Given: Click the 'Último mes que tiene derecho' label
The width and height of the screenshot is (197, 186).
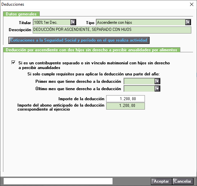Looking at the screenshot, I should (x=78, y=89).
